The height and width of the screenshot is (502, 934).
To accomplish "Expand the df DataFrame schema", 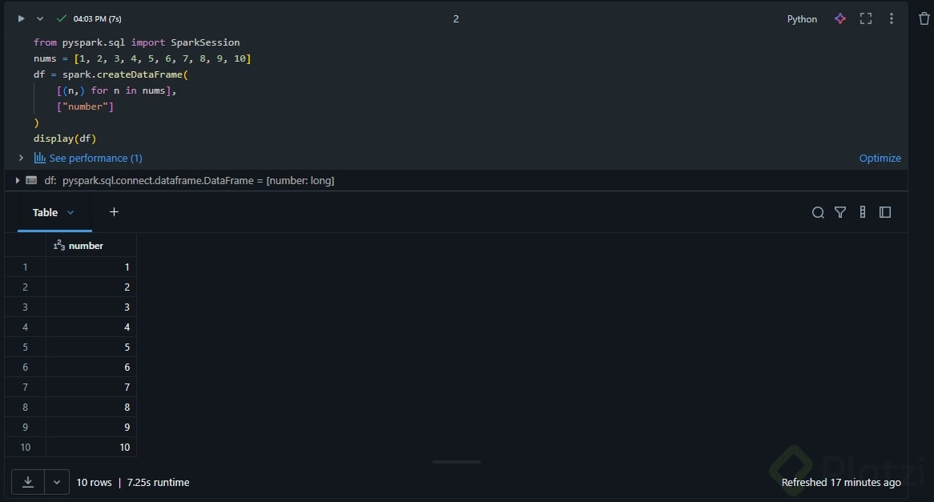I will (x=17, y=180).
